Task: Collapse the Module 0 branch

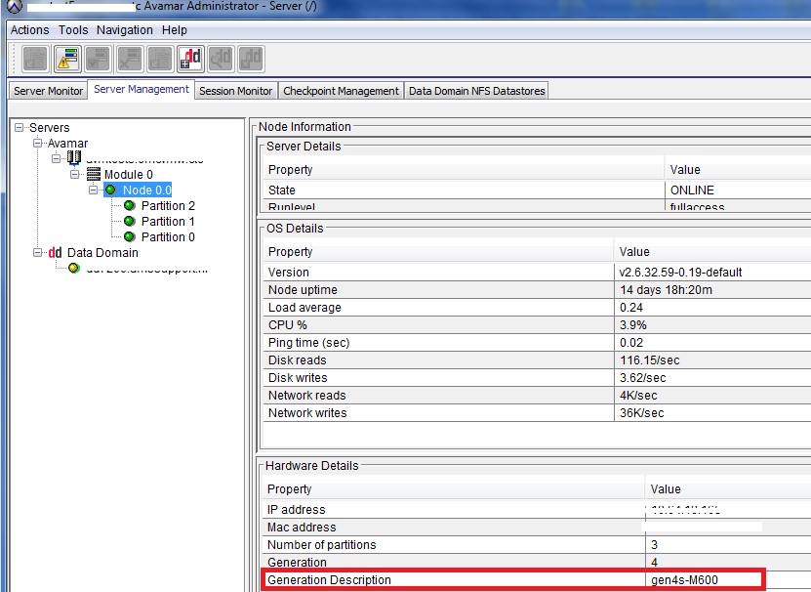Action: (75, 174)
